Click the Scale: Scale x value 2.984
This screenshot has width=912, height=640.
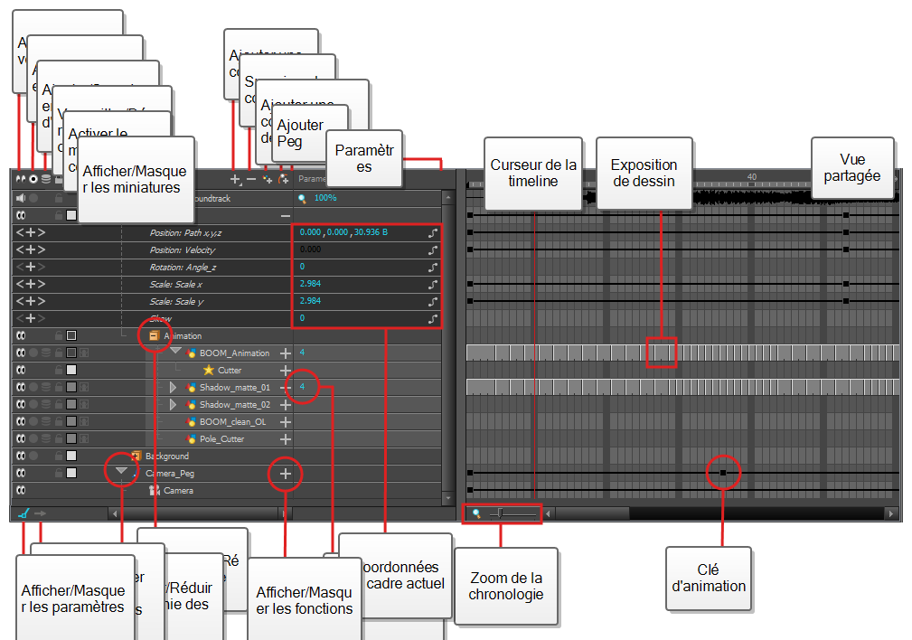click(311, 284)
